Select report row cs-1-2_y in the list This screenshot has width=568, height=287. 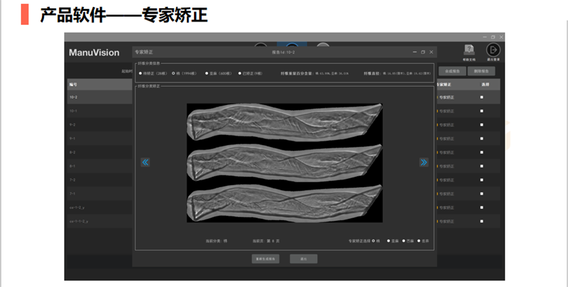[x=99, y=207]
